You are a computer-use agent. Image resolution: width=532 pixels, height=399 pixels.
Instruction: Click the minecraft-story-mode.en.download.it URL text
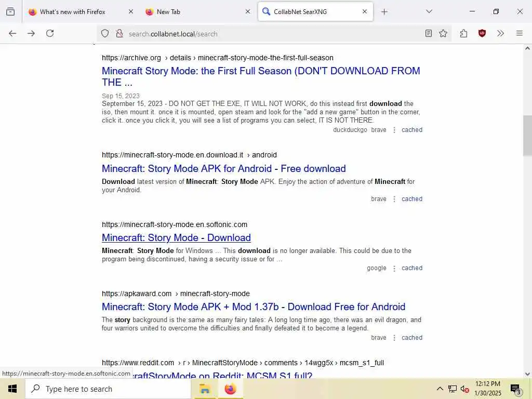tap(189, 155)
